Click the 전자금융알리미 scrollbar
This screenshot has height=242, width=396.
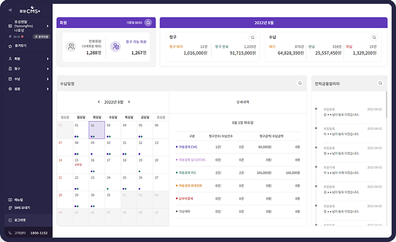pyautogui.click(x=386, y=105)
